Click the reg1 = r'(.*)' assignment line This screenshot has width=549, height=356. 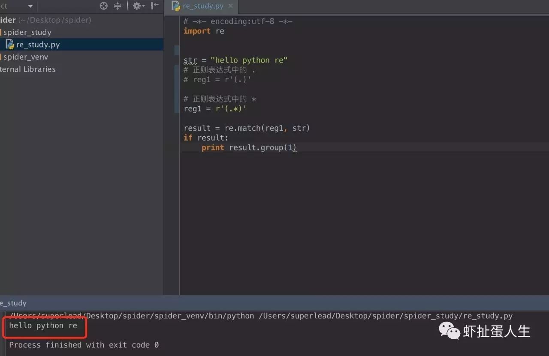click(x=215, y=109)
